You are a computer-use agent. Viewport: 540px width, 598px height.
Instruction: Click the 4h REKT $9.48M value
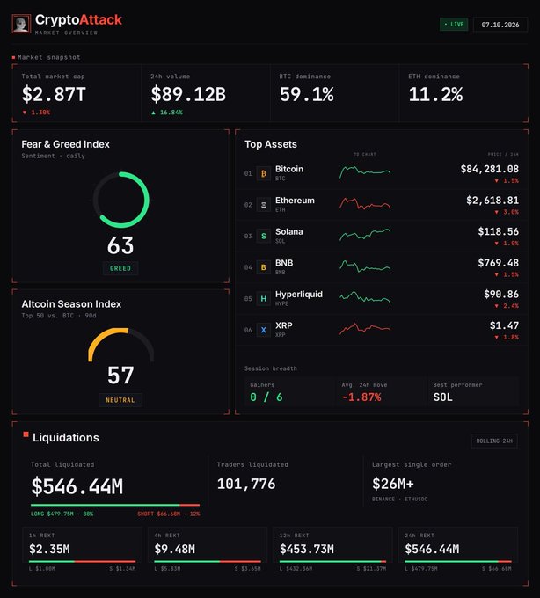tap(175, 549)
